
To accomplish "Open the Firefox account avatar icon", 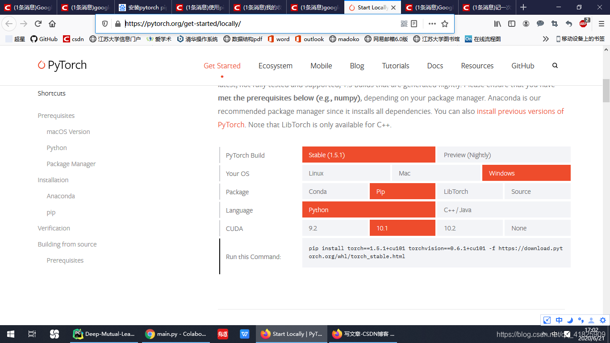I will [526, 24].
